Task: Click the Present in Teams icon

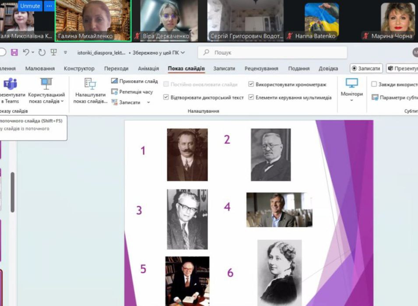Action: coord(10,84)
